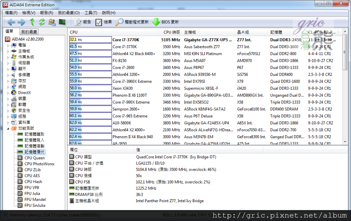Sort by the CPU column header

(x=113, y=32)
